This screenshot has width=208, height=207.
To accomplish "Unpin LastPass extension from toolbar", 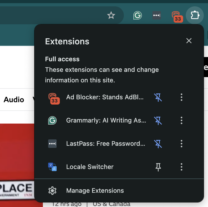I will (x=158, y=144).
